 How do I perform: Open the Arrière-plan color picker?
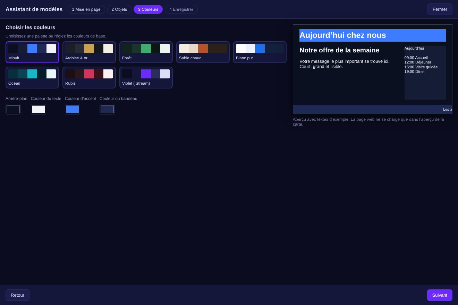tap(13, 109)
